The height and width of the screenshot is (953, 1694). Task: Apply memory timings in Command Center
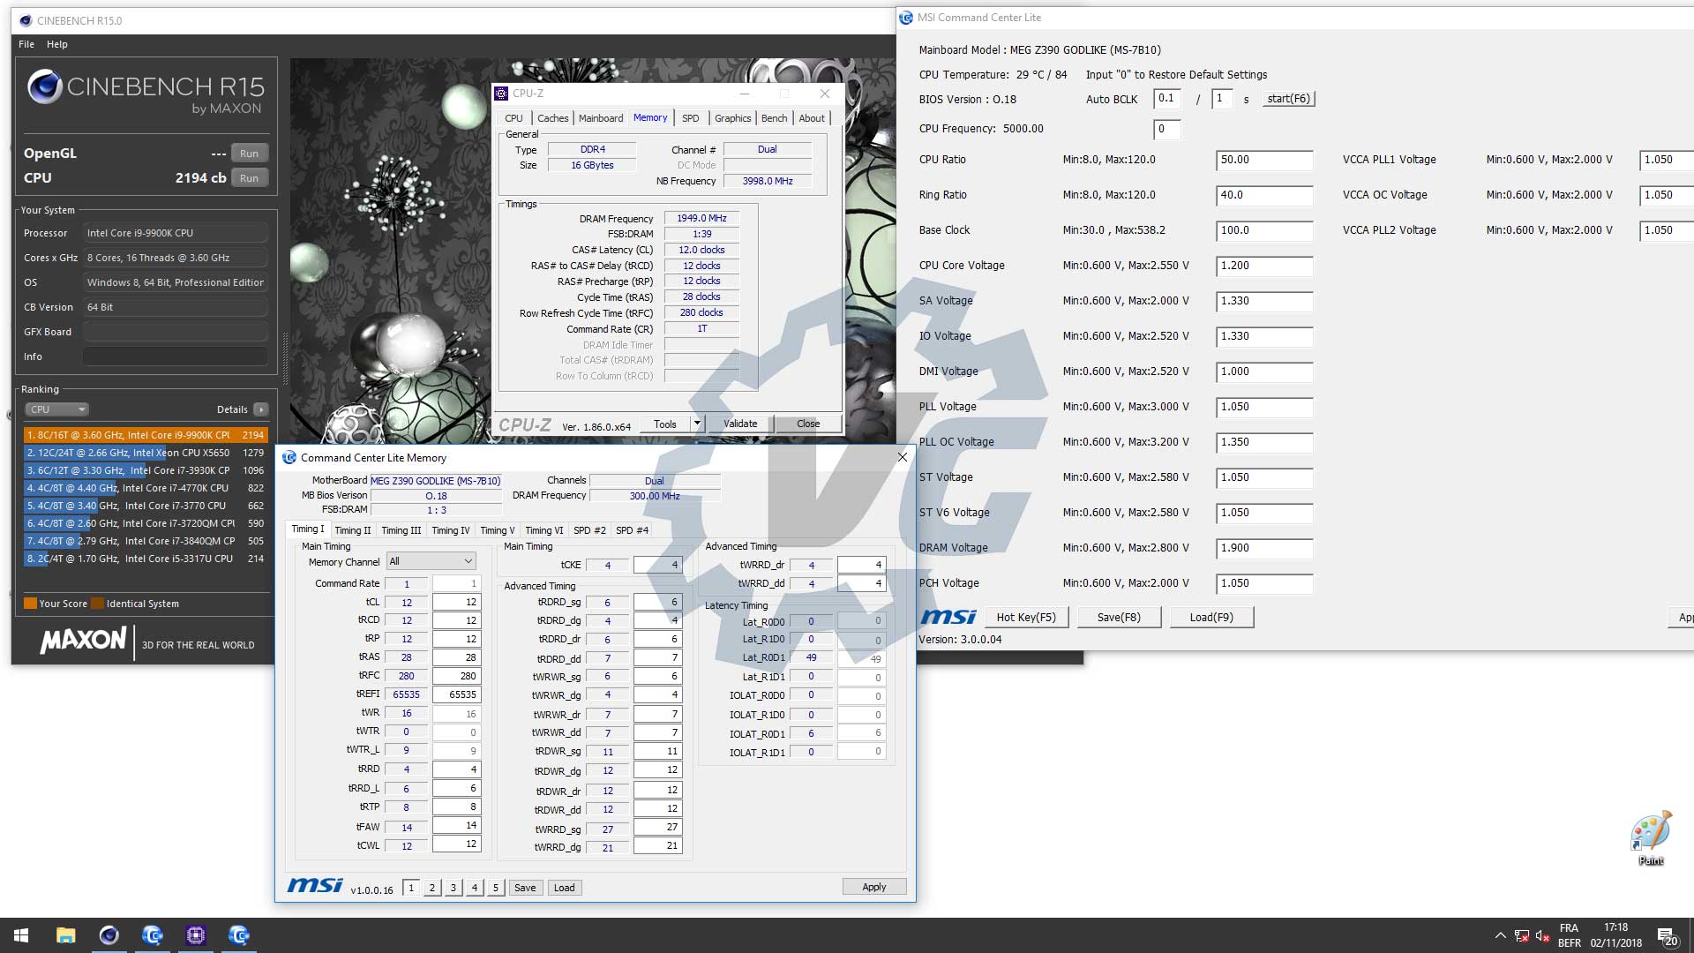coord(873,887)
